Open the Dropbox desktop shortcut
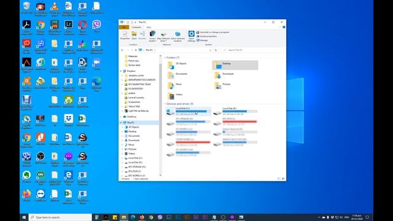The width and height of the screenshot is (393, 221). 68,120
